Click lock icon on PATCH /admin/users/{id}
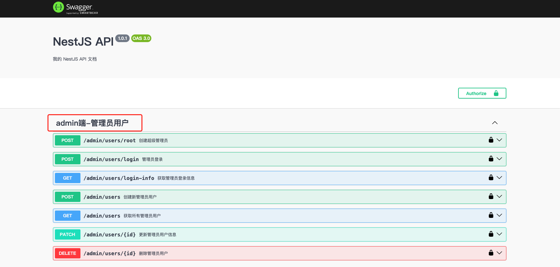This screenshot has height=267, width=560. tap(491, 234)
